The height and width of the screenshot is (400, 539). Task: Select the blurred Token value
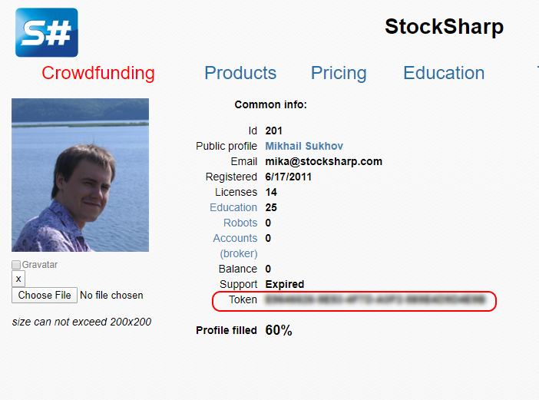[375, 299]
